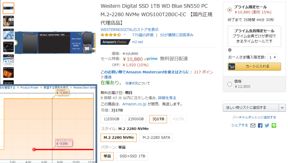
Task: Select the M.2 2280 NVMe style
Action: tap(119, 138)
